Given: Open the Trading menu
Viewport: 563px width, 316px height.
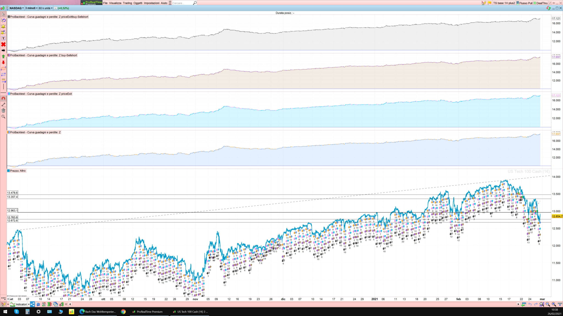Looking at the screenshot, I should 127,3.
